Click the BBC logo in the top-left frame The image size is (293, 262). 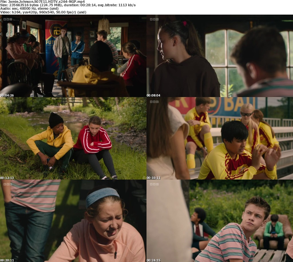pos(8,19)
